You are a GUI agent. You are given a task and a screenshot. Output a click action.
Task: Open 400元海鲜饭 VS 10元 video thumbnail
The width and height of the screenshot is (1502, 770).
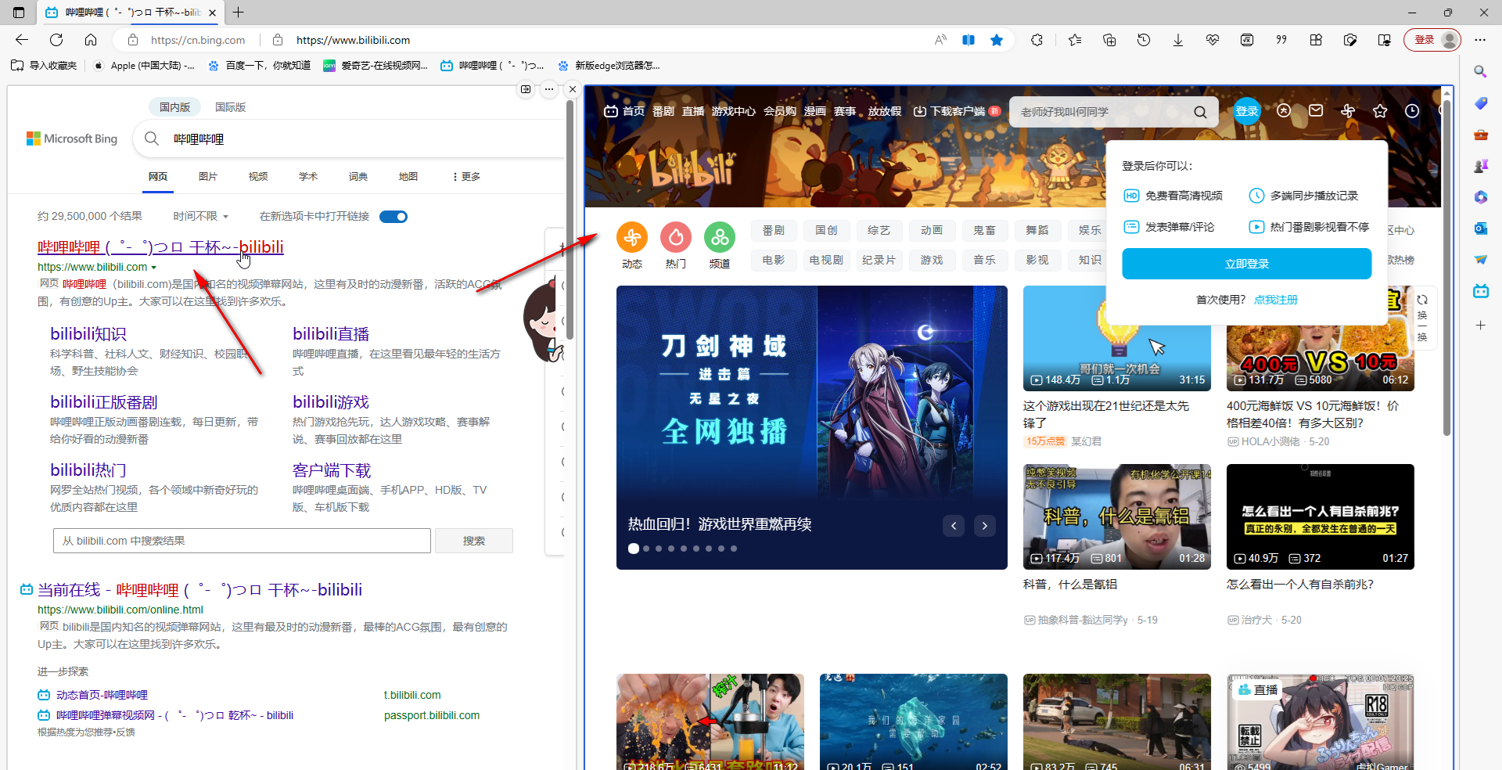(1320, 338)
